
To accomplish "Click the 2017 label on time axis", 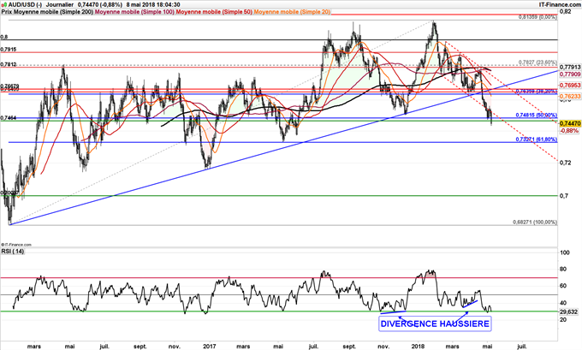I will [x=210, y=347].
